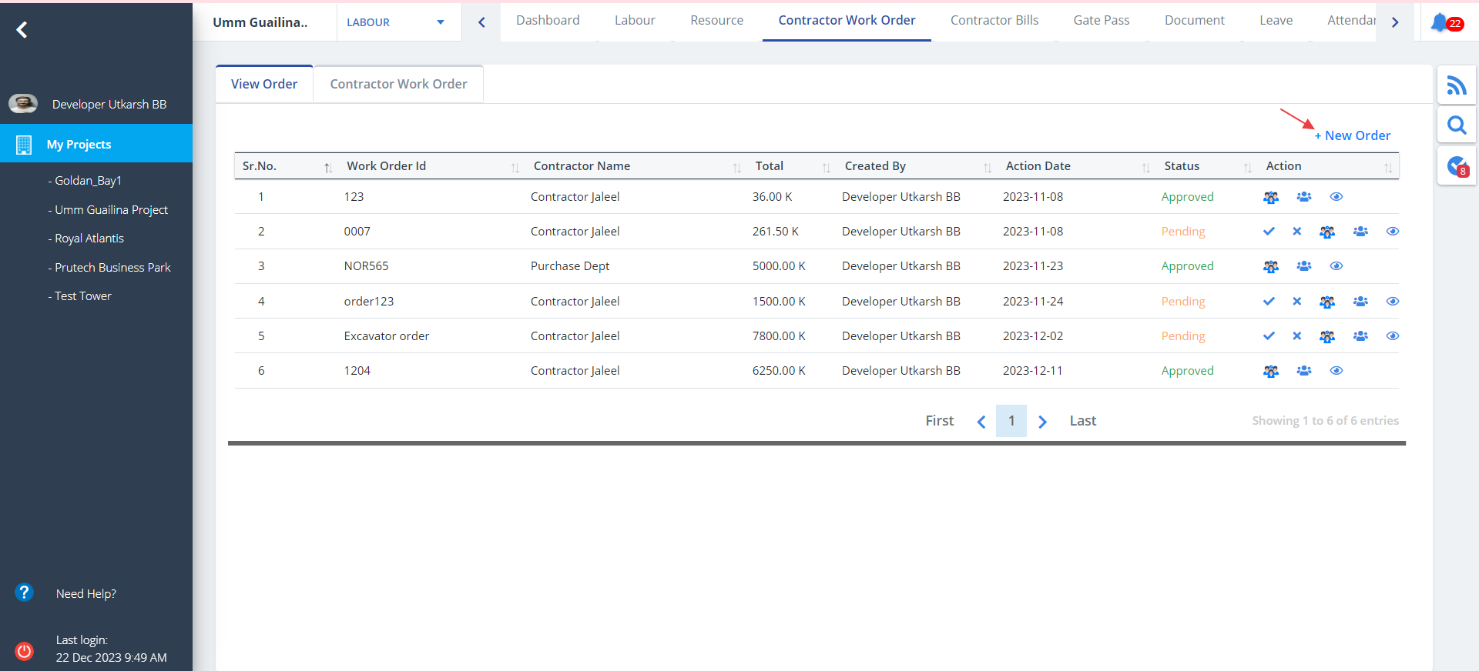Approve work order 0007 with checkmark
Screen dimensions: 1479x671
(x=1269, y=232)
